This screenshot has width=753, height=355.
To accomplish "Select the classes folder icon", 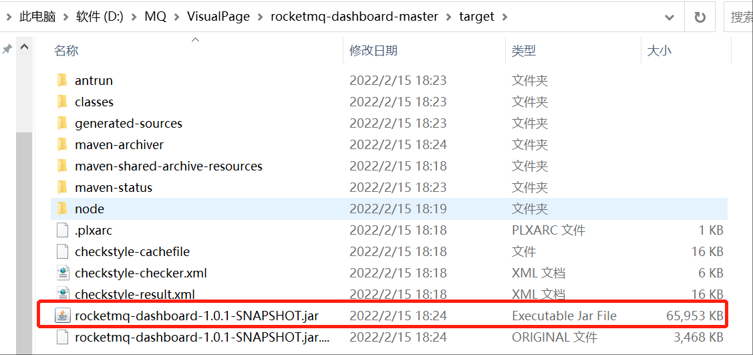I will [x=62, y=102].
